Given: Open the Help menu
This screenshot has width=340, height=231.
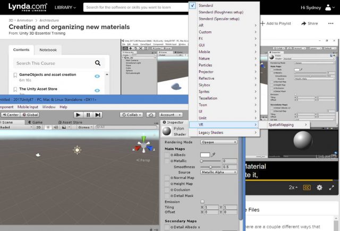Looking at the screenshot, I should coord(63,107).
